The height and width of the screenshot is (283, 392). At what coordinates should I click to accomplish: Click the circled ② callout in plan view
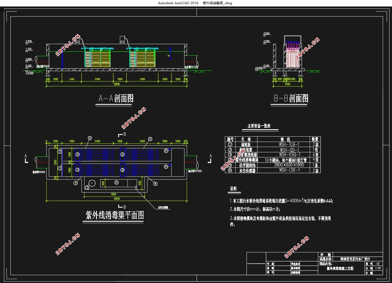pyautogui.click(x=87, y=187)
